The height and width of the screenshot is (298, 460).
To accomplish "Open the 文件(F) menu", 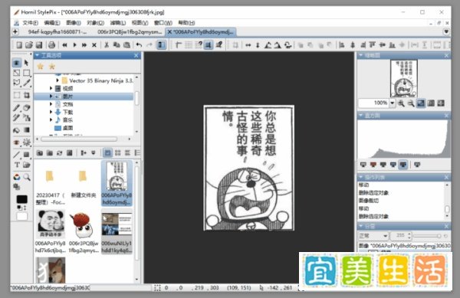I will [x=31, y=23].
